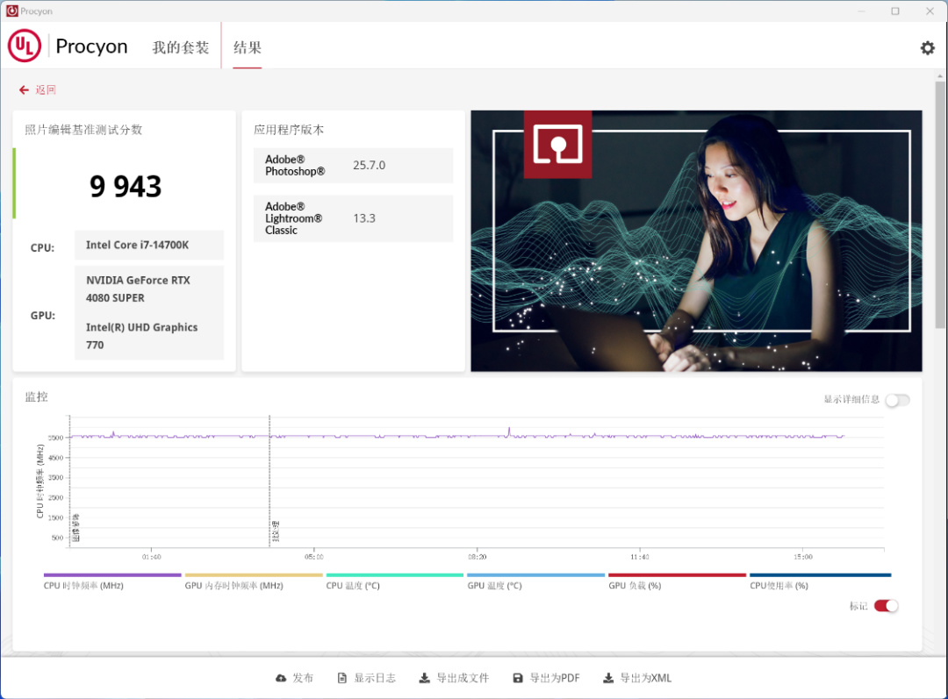Click the Adobe Lightroom Classic version 13.3
The width and height of the screenshot is (948, 699).
tap(364, 218)
